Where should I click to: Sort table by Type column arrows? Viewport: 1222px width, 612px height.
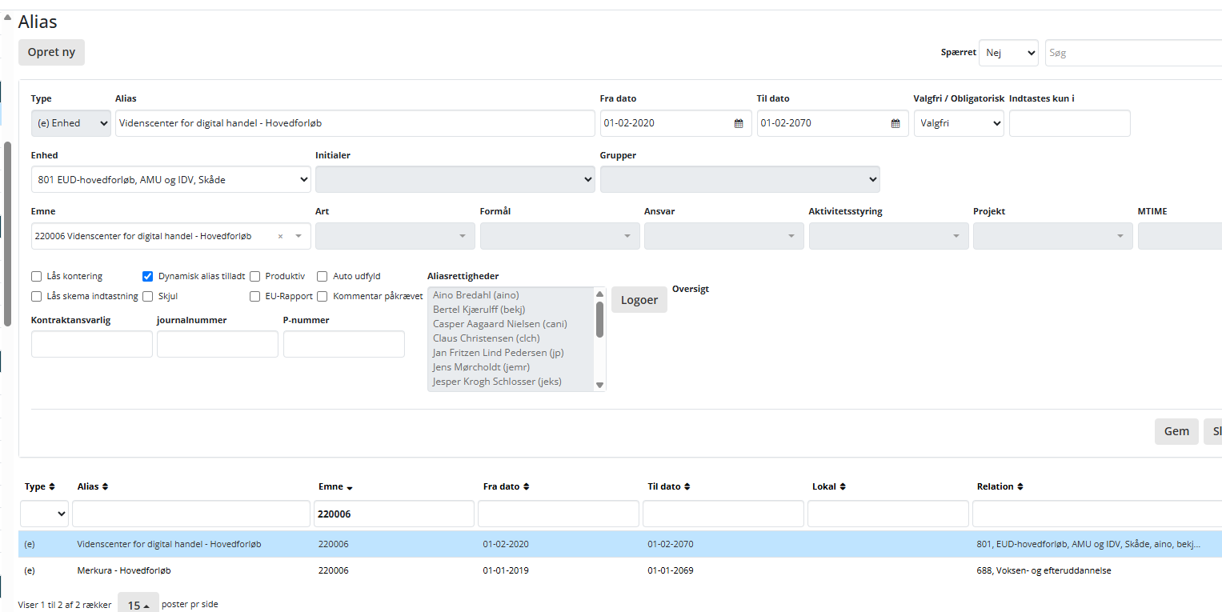point(52,486)
